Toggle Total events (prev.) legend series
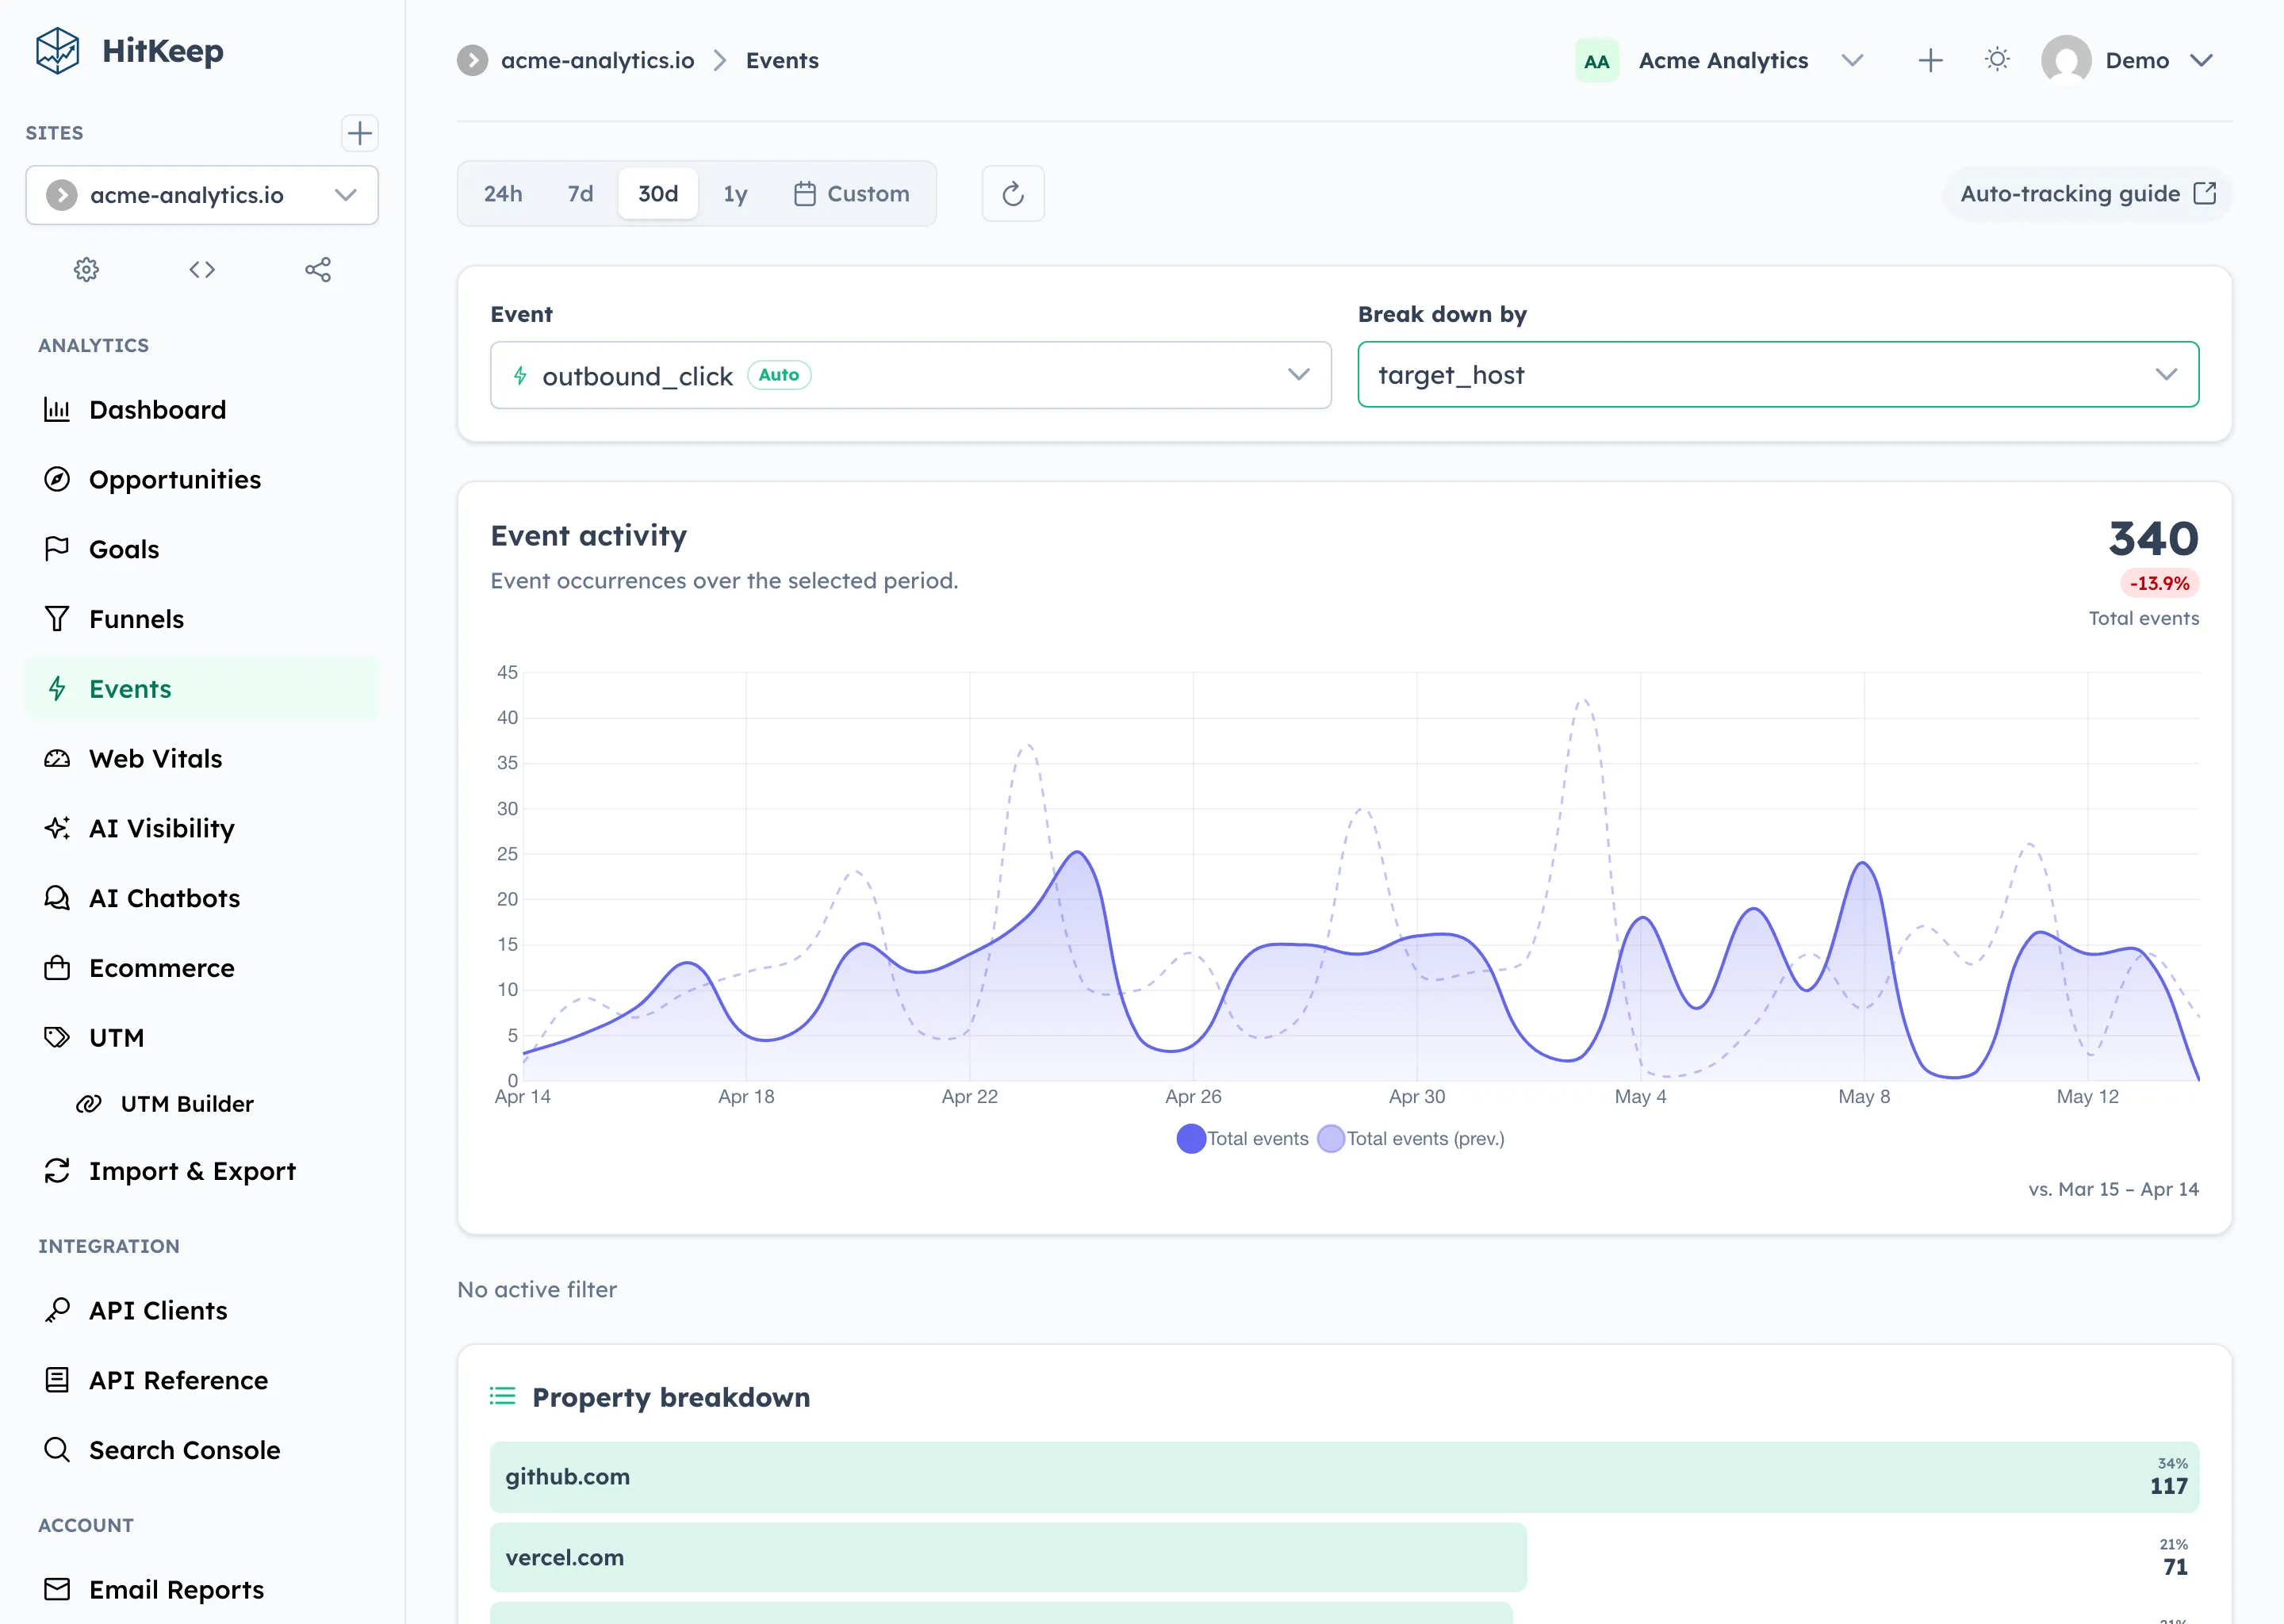 [x=1411, y=1138]
